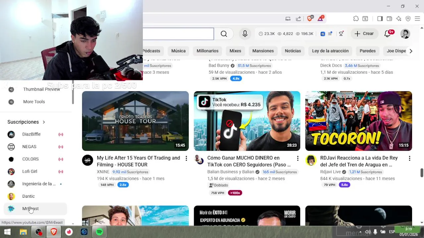Image resolution: width=424 pixels, height=238 pixels.
Task: Open the XNINE channel avatar
Action: coord(87,160)
